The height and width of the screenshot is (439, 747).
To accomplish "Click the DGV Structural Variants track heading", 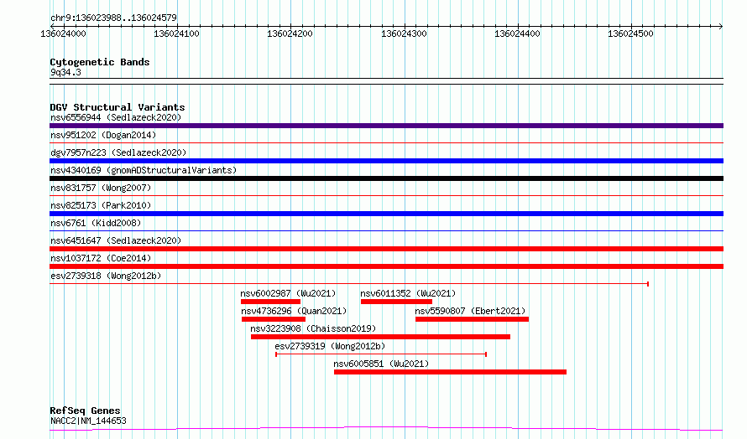I will click(118, 107).
